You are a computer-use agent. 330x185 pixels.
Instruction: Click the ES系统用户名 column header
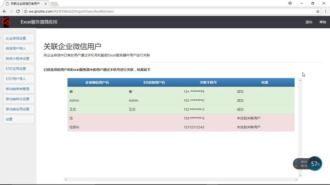pos(154,83)
